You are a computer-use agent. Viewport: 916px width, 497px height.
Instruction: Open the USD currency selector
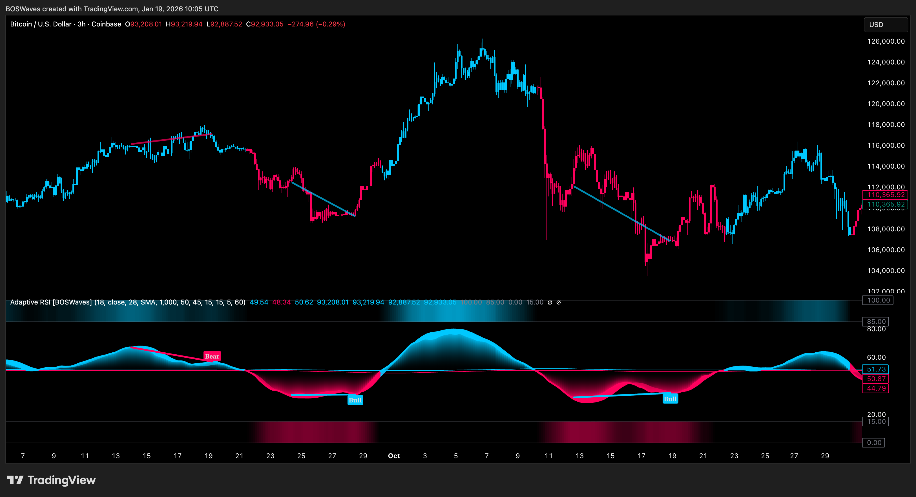[x=885, y=24]
